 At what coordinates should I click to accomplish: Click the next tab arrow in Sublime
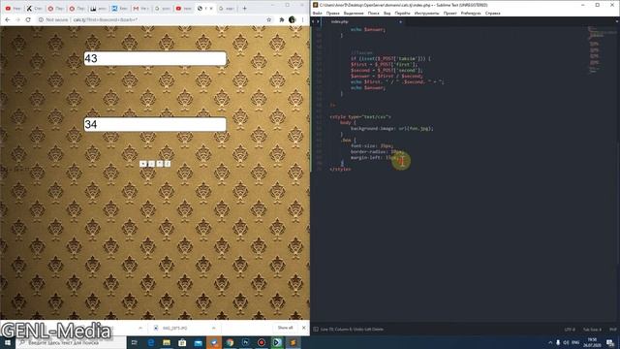click(x=318, y=21)
